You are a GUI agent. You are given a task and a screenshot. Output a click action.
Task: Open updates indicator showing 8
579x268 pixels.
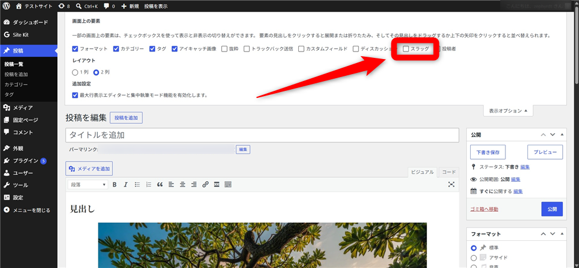tap(64, 6)
